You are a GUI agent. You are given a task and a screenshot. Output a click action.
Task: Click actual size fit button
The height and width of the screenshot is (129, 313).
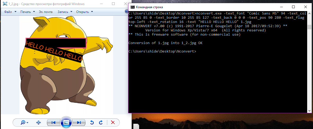pyautogui.click(x=38, y=123)
